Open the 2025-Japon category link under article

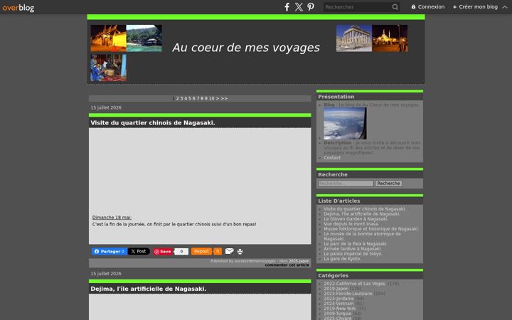coord(299,261)
